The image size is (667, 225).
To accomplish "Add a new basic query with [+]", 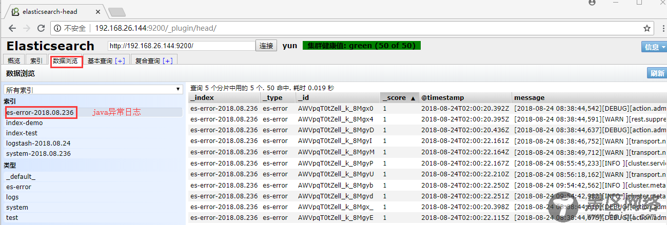I will [x=120, y=60].
